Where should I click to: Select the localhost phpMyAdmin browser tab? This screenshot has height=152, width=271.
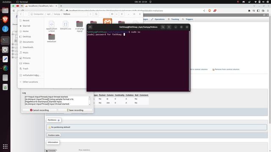(41, 6)
